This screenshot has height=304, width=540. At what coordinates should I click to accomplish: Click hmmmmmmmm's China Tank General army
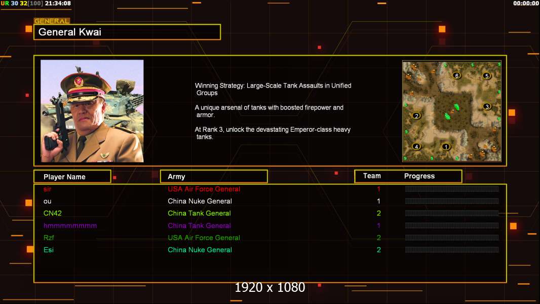pos(199,225)
